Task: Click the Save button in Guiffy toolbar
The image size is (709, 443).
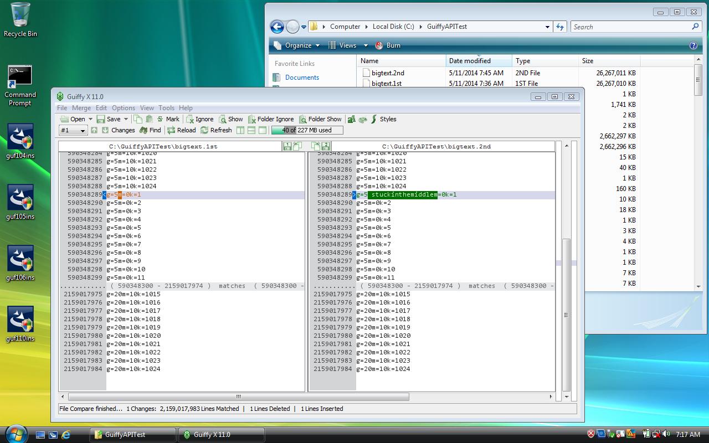Action: click(109, 119)
